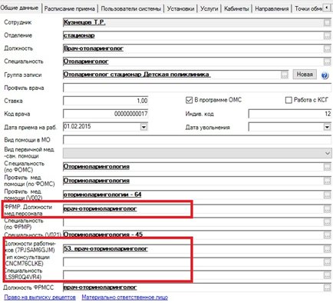Image resolution: width=333 pixels, height=303 pixels.
Task: Open lookup for Должности работников field
Action: (x=327, y=248)
